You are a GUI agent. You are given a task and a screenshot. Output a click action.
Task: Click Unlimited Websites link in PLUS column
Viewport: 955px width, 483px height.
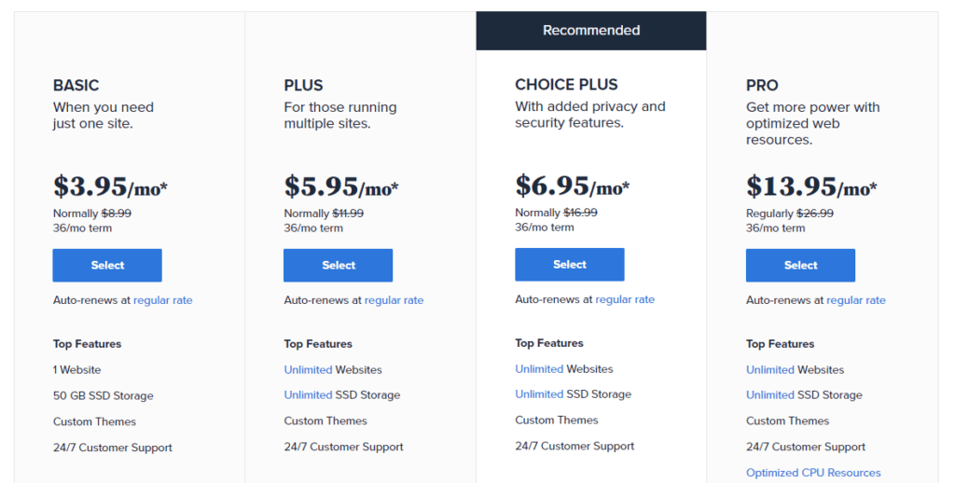click(x=308, y=370)
